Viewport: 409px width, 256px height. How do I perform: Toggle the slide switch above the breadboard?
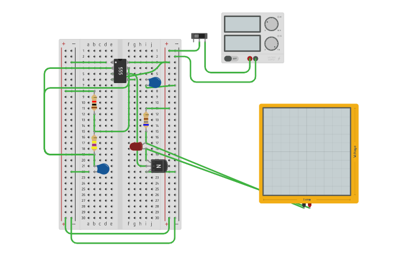pos(199,36)
